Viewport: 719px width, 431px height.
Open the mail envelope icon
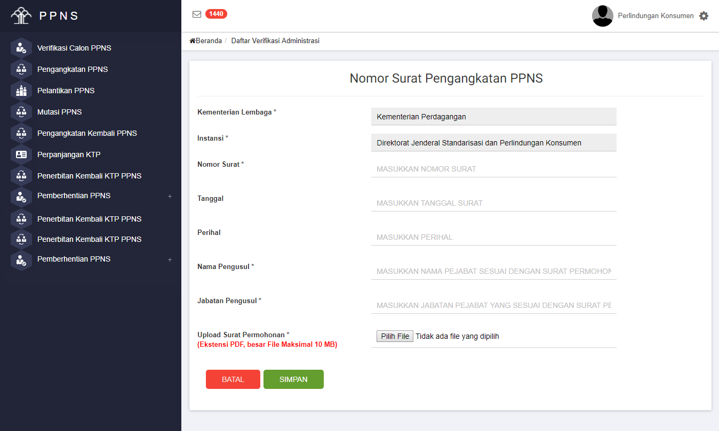[x=197, y=14]
